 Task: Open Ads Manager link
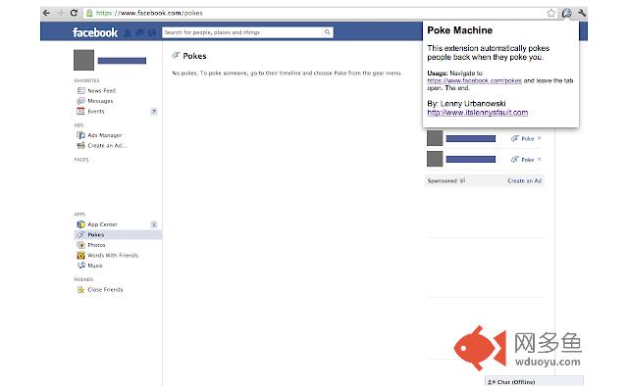pyautogui.click(x=105, y=135)
